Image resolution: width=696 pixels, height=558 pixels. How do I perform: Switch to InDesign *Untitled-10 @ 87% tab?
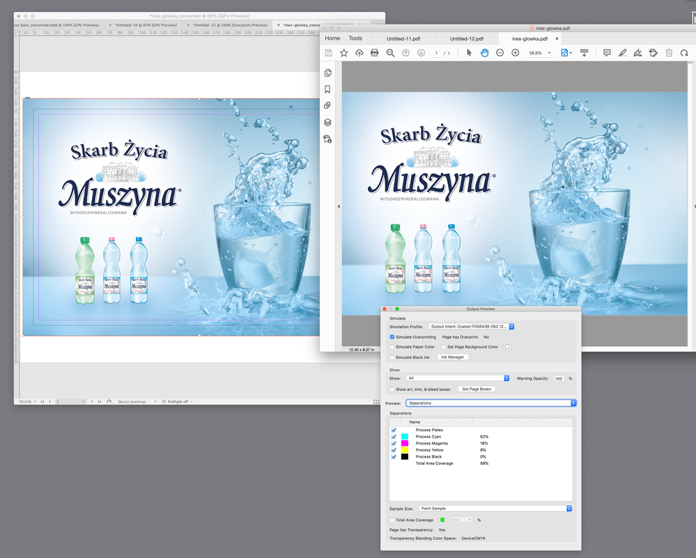point(146,25)
